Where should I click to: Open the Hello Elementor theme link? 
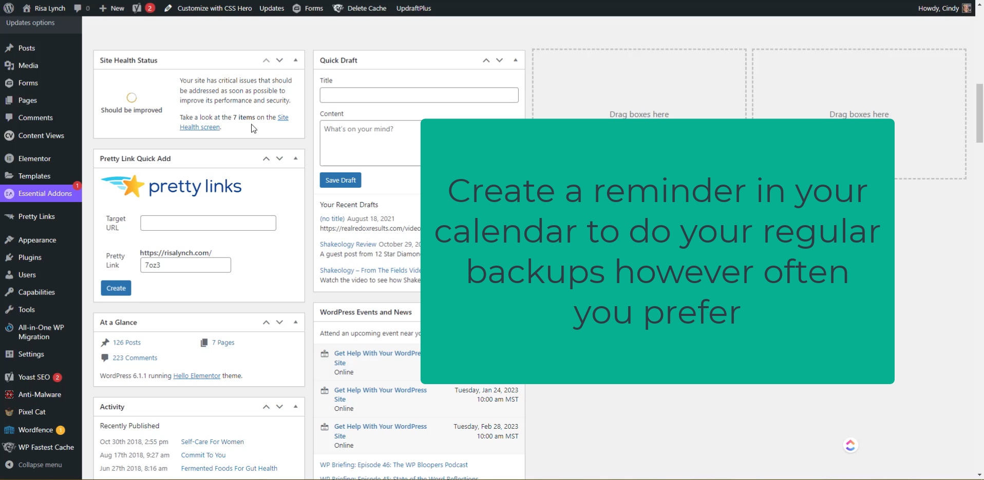[x=197, y=376]
